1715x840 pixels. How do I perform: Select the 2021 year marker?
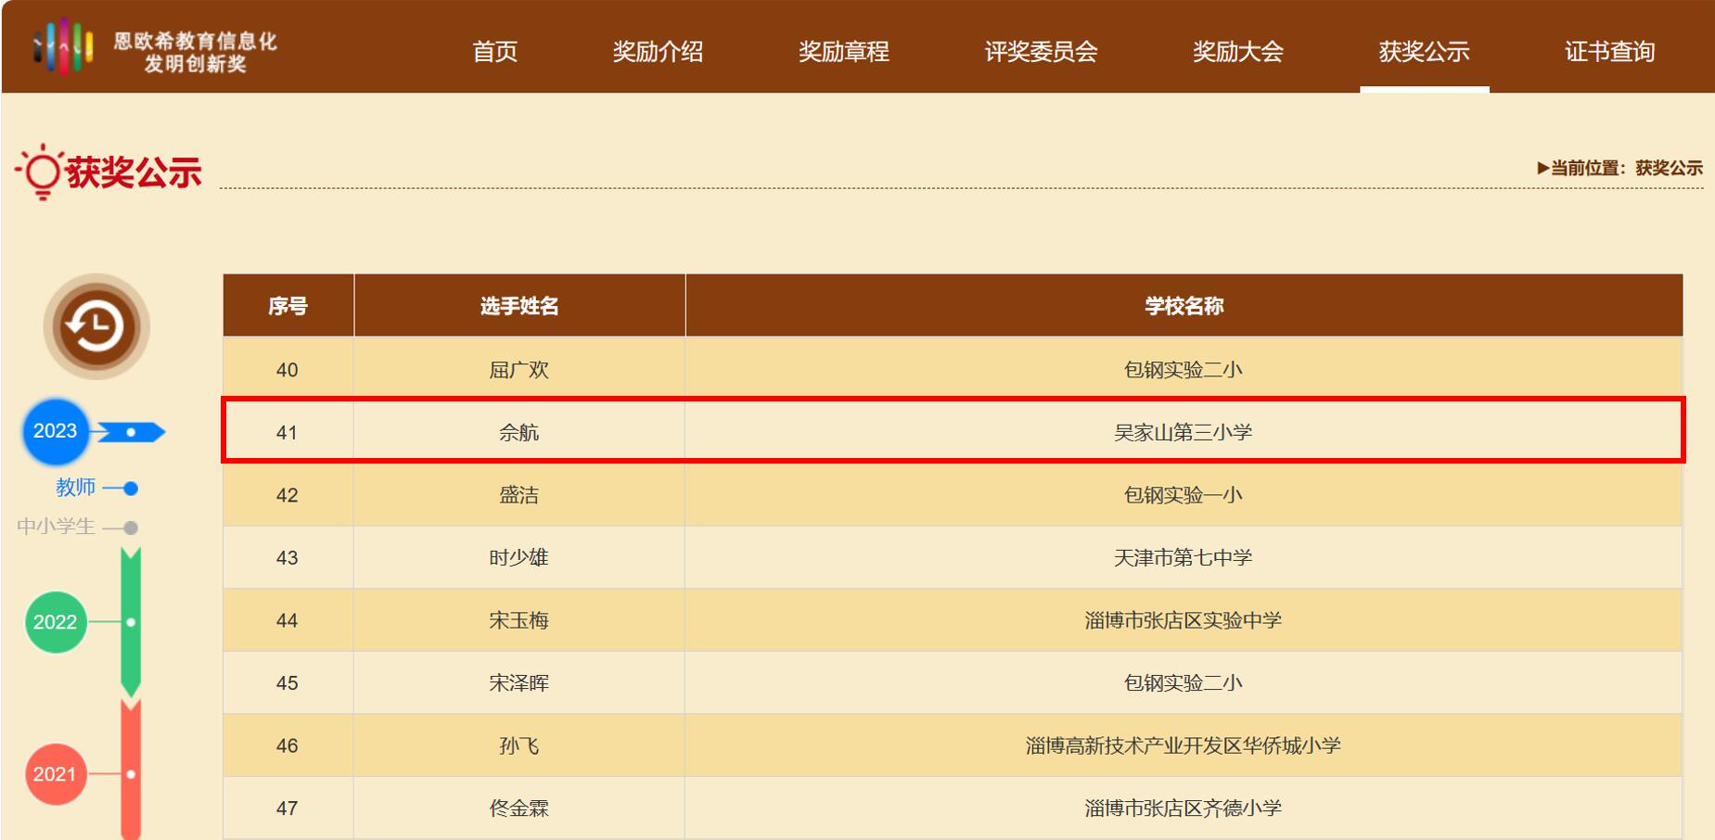point(55,774)
